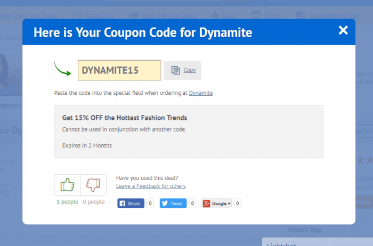Click the Google + count bubble
The height and width of the screenshot is (246, 373).
click(238, 203)
